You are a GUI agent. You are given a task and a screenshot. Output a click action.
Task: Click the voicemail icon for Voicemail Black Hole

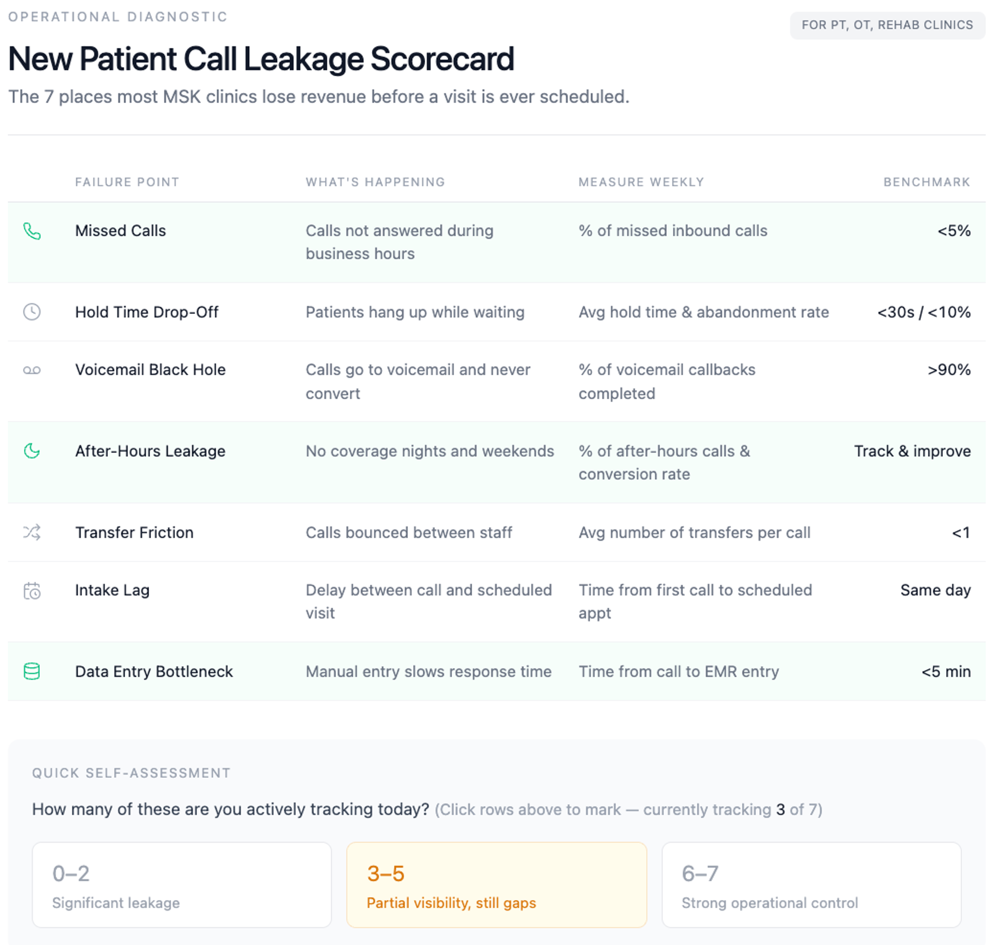pos(32,371)
